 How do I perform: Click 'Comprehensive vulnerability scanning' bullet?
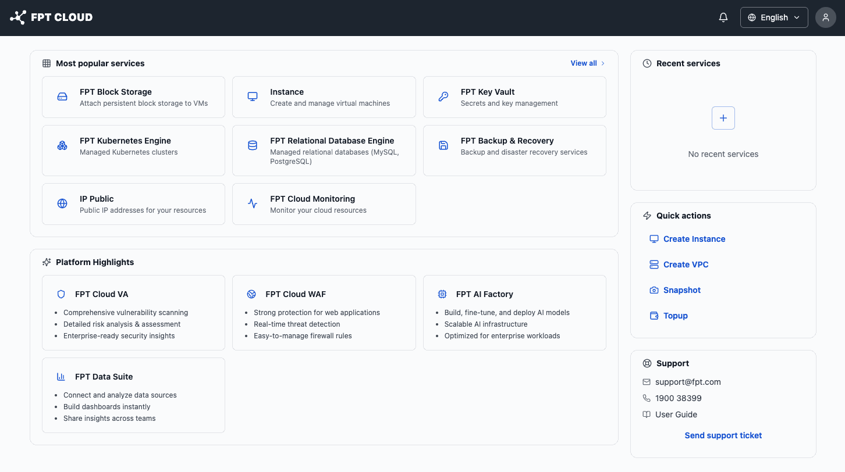(126, 313)
